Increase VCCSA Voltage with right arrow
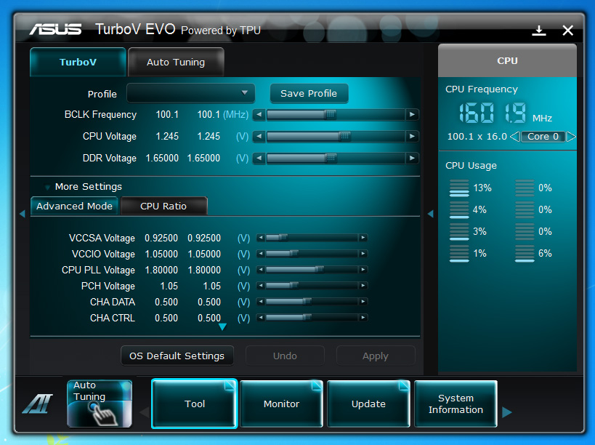Screen dimensions: 595x445 [x=363, y=238]
